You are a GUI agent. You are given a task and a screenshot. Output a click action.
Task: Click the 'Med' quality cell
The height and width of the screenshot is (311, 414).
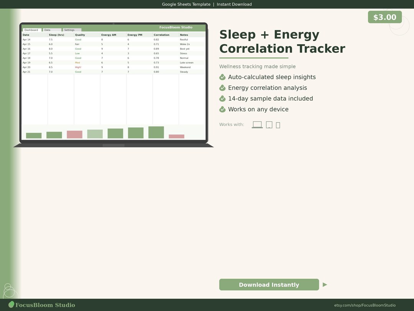click(x=77, y=63)
